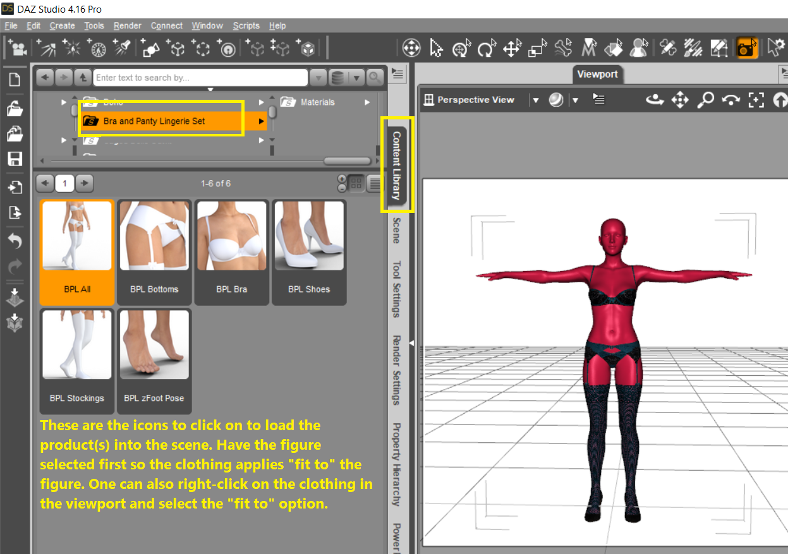Open the Perspective View camera dropdown

536,100
